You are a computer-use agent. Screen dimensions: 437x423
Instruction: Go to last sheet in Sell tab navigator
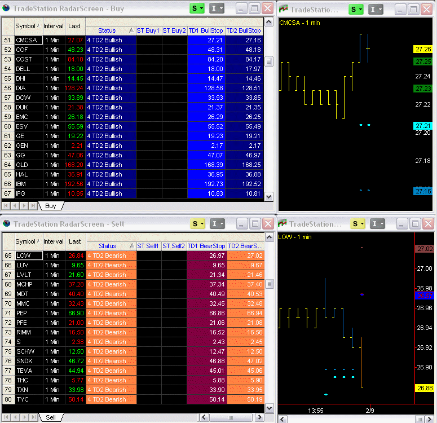click(x=33, y=417)
